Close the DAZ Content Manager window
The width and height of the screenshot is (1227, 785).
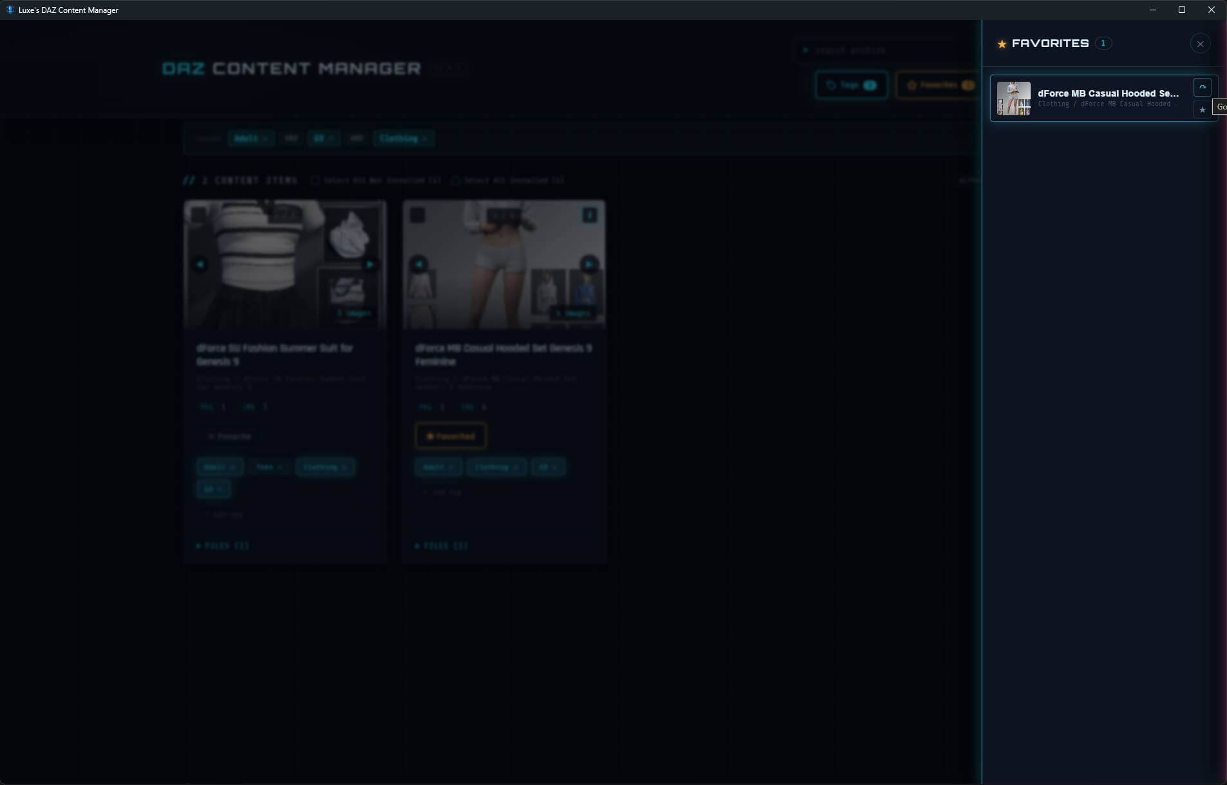coord(1212,10)
